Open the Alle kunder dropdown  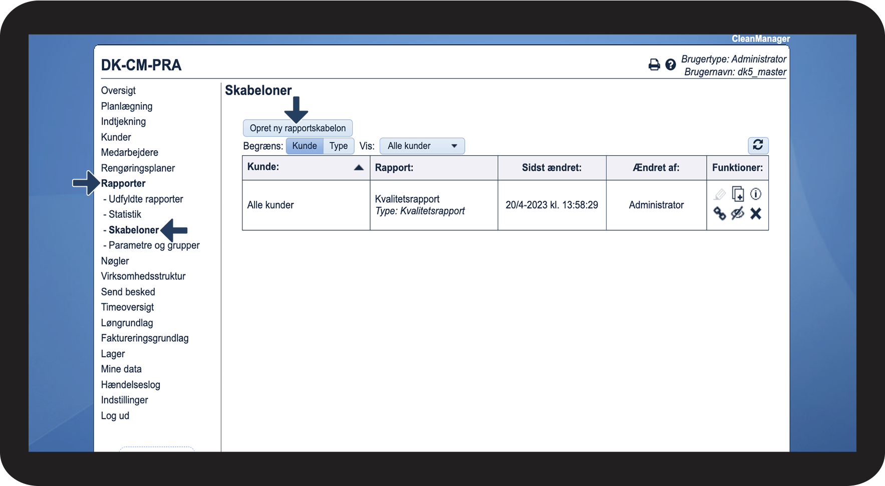click(422, 146)
